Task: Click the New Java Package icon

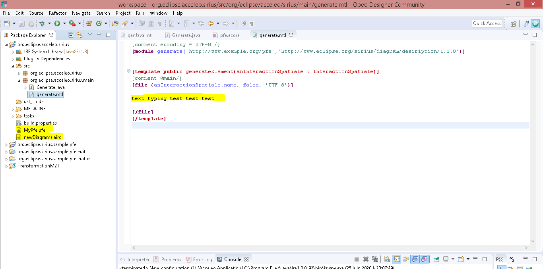Action: [x=89, y=23]
